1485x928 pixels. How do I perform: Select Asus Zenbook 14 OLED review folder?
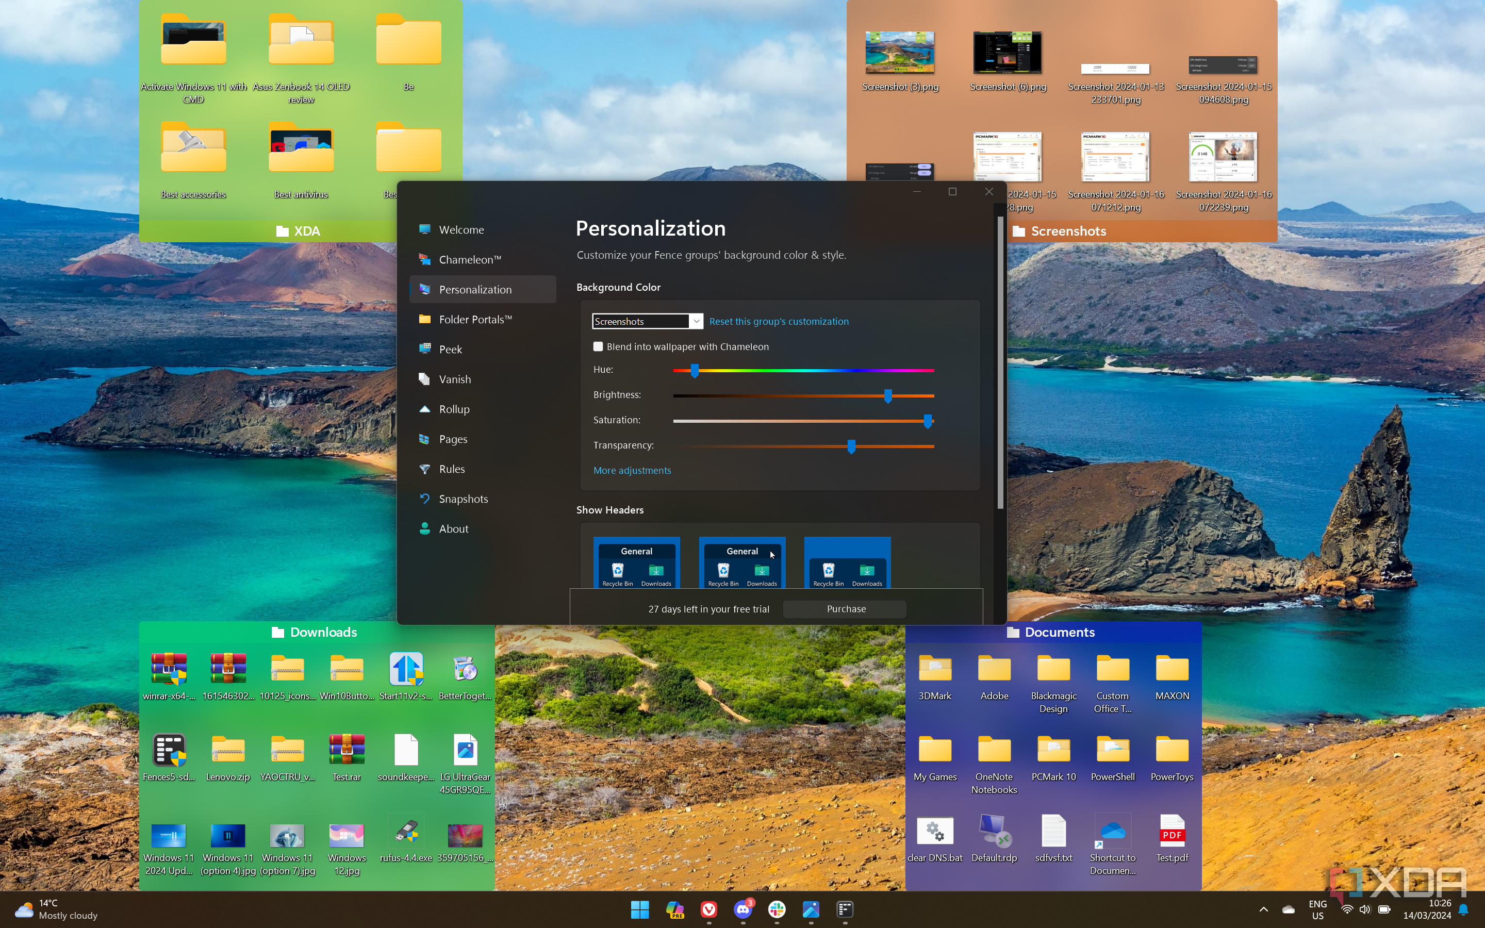[x=301, y=58]
